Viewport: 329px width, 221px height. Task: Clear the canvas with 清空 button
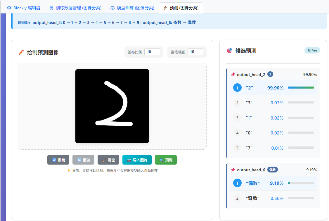point(108,160)
